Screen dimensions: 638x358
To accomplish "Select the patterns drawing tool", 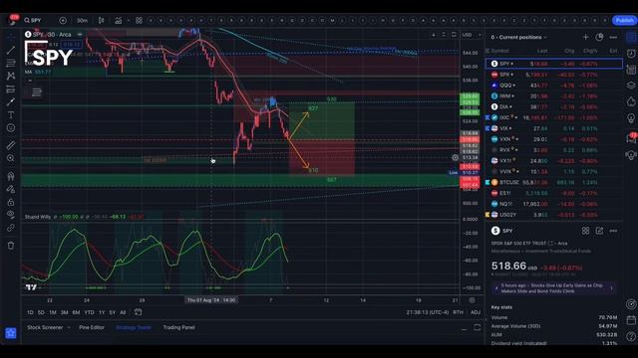I will click(x=11, y=76).
